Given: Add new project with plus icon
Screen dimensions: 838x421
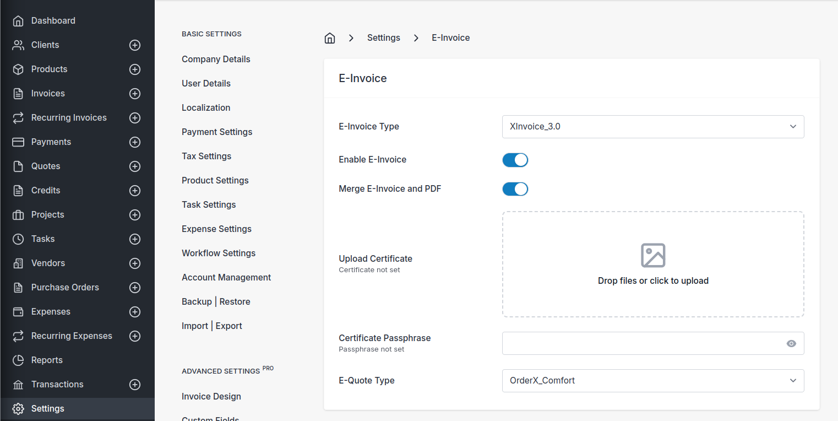Looking at the screenshot, I should [x=135, y=215].
